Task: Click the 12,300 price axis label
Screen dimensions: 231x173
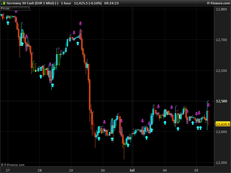Action: pyautogui.click(x=221, y=163)
